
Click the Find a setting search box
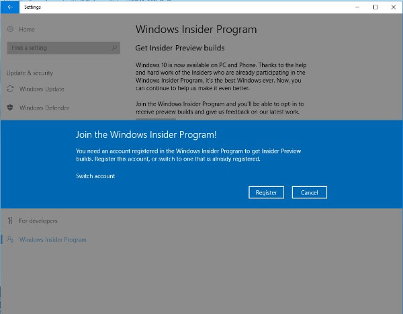tap(64, 48)
